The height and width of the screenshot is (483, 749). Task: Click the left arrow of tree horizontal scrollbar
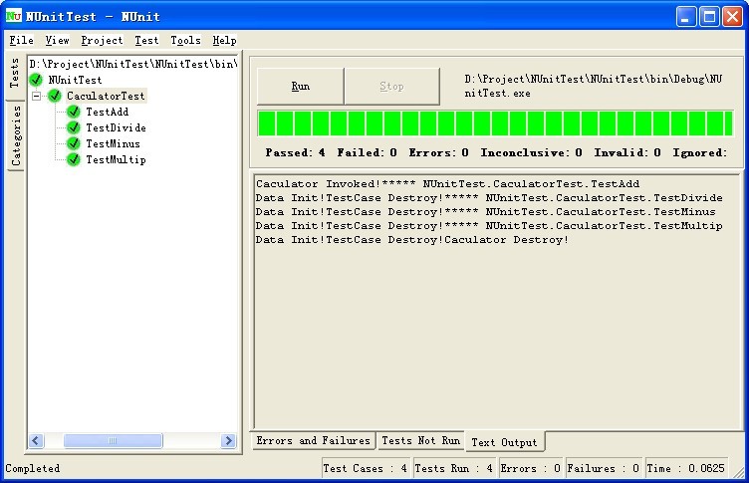pyautogui.click(x=37, y=441)
